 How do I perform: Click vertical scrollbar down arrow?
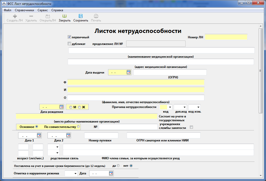coord(260,176)
